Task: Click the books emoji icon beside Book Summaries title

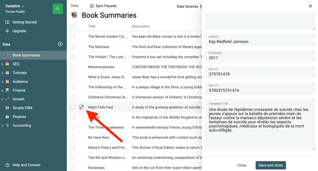Action: (74, 15)
